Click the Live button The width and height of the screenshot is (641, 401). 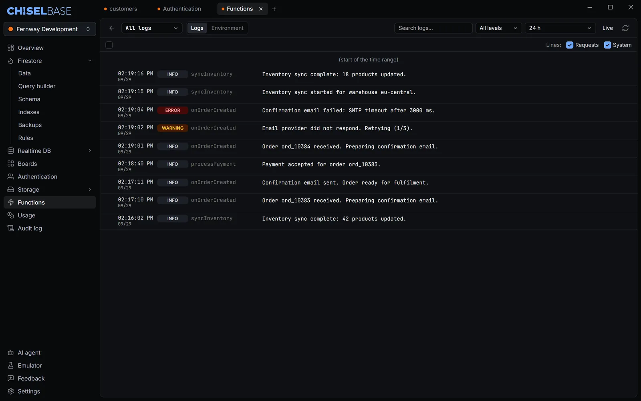(x=607, y=28)
